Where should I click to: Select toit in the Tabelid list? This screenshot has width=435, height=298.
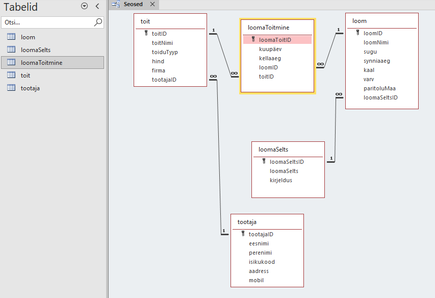tap(53, 75)
